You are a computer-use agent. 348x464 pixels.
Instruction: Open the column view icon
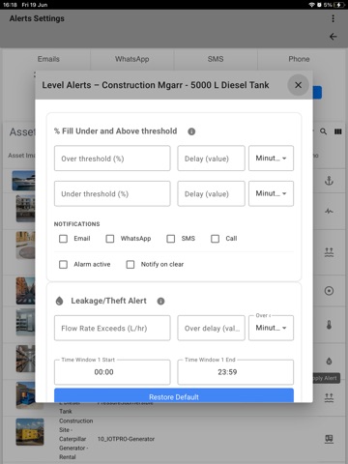[x=337, y=131]
